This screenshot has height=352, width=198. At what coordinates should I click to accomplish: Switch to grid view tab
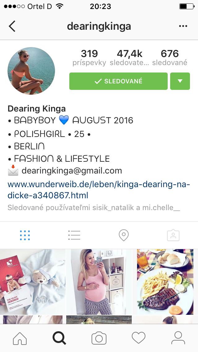[x=25, y=235]
